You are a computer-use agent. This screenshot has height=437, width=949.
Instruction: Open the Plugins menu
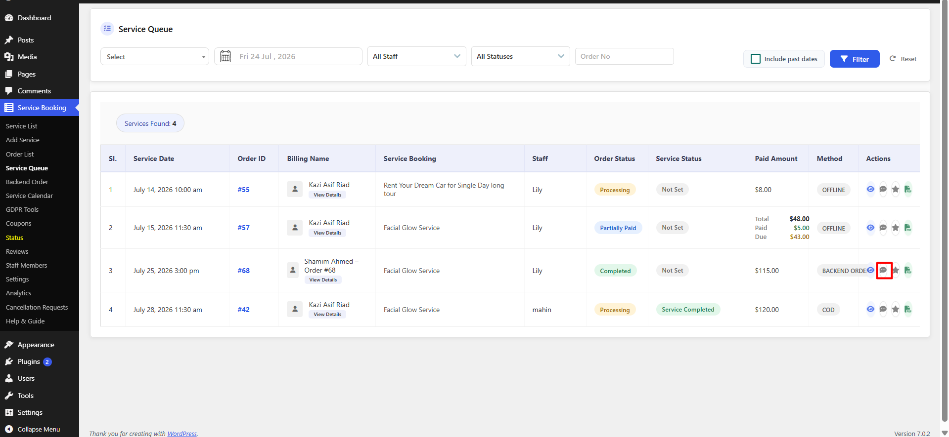[40, 361]
